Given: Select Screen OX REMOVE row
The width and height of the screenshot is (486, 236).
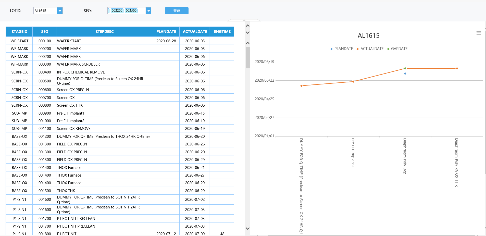Looking at the screenshot, I should [x=120, y=129].
